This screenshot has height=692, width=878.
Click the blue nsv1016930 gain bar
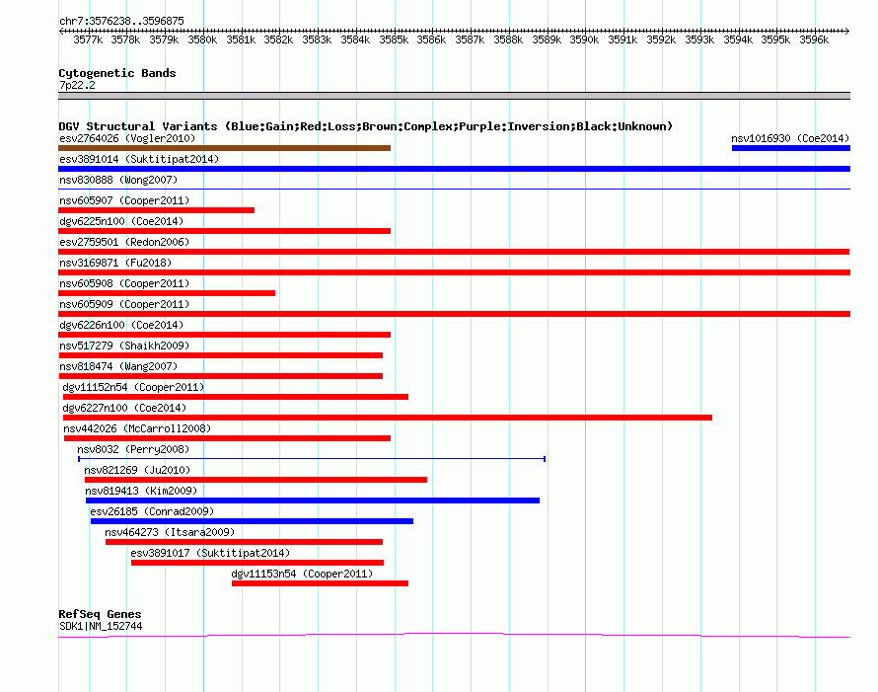[790, 148]
